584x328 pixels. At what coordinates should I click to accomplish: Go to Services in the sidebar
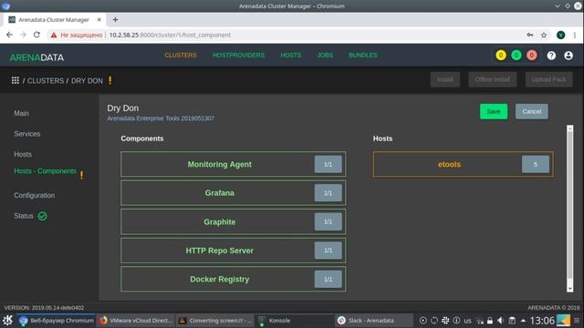tap(27, 134)
